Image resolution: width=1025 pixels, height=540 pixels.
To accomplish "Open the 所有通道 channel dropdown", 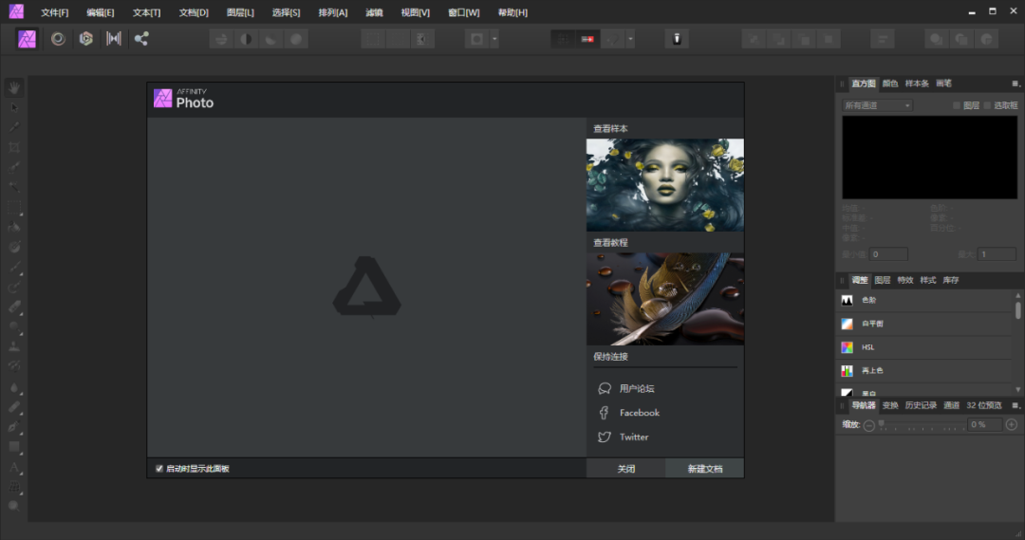I will [877, 105].
